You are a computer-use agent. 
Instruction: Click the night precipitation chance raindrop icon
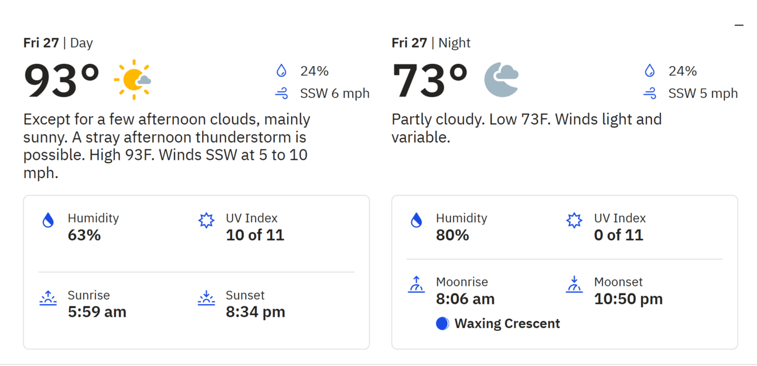coord(650,71)
